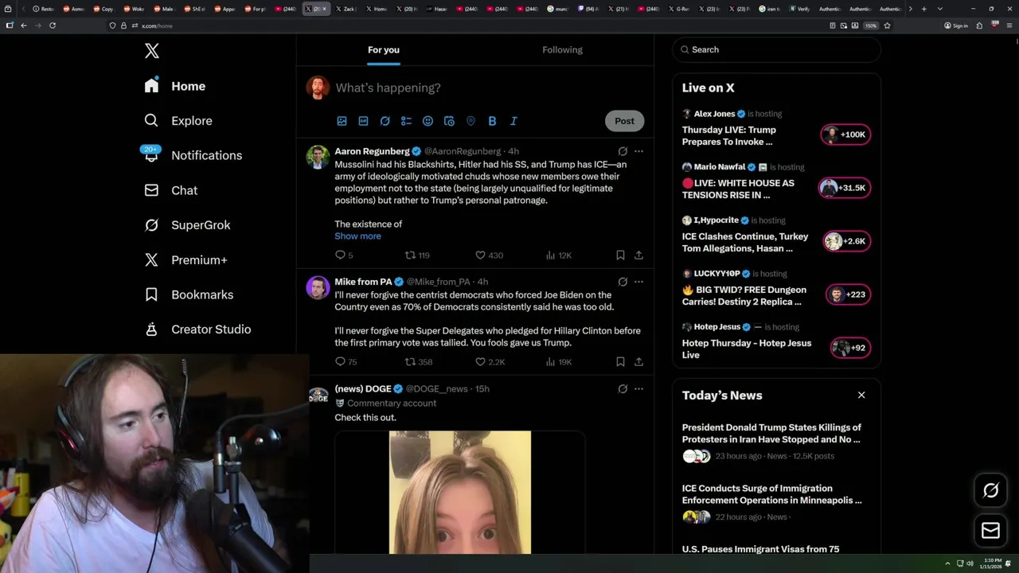Open the floating Grok button

coord(990,490)
